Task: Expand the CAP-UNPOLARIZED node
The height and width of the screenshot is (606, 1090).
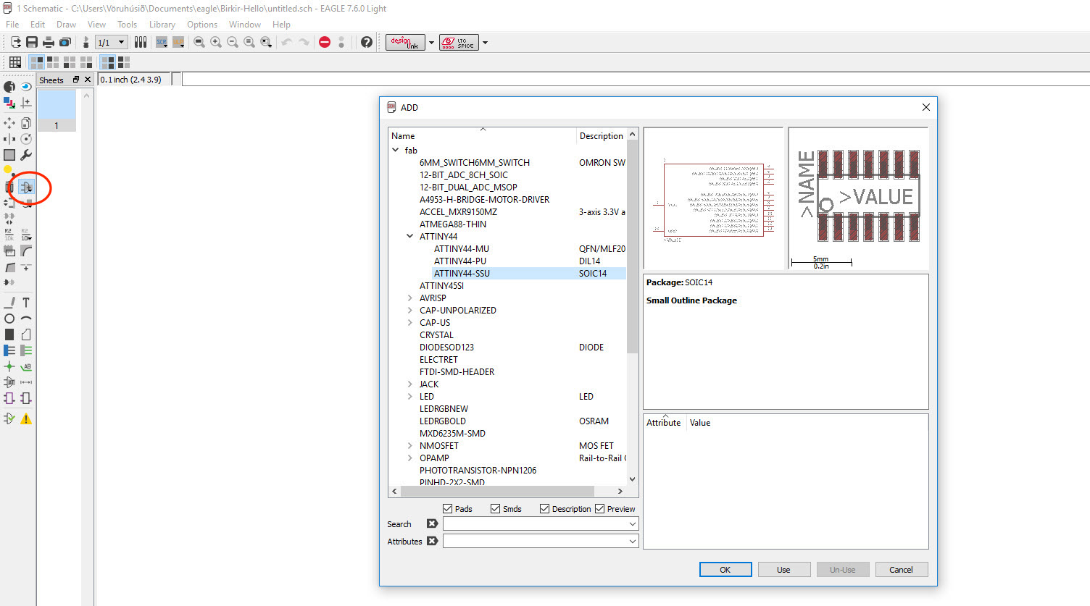Action: (409, 311)
